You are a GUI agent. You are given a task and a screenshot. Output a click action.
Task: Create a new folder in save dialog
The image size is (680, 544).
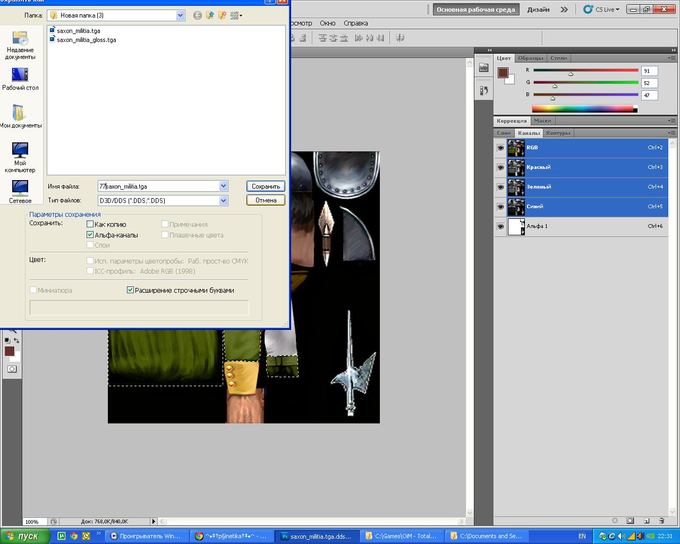pos(222,15)
